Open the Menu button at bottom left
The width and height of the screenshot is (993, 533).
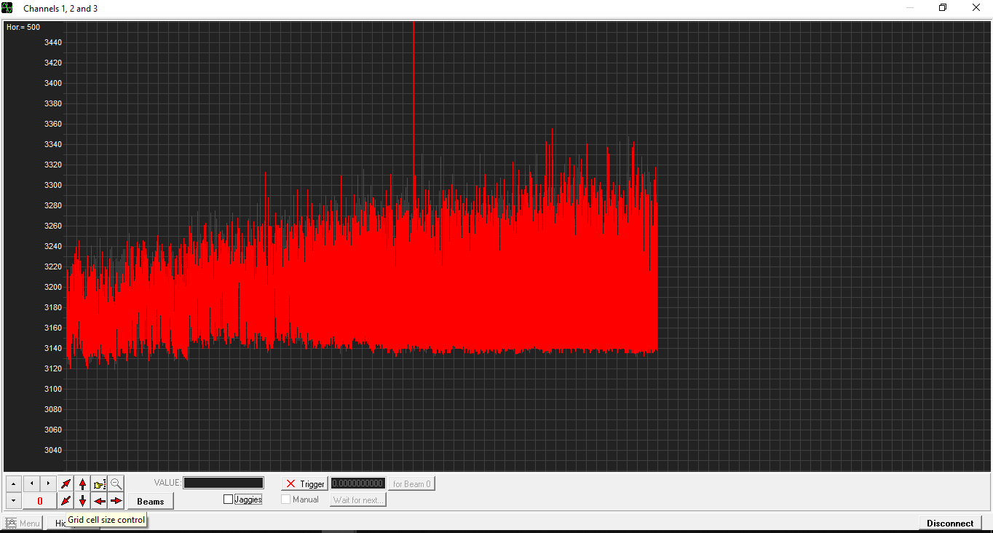[23, 523]
